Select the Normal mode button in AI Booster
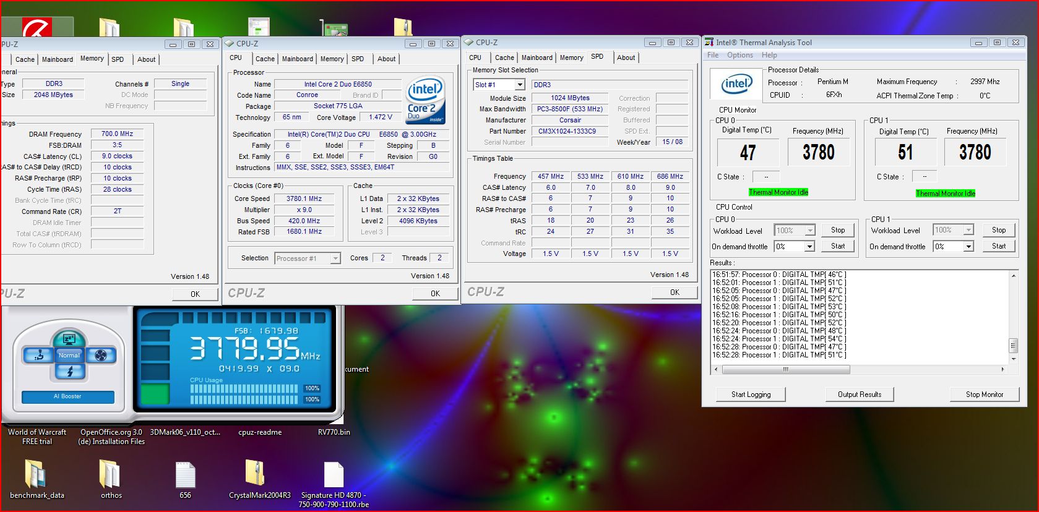 [69, 355]
